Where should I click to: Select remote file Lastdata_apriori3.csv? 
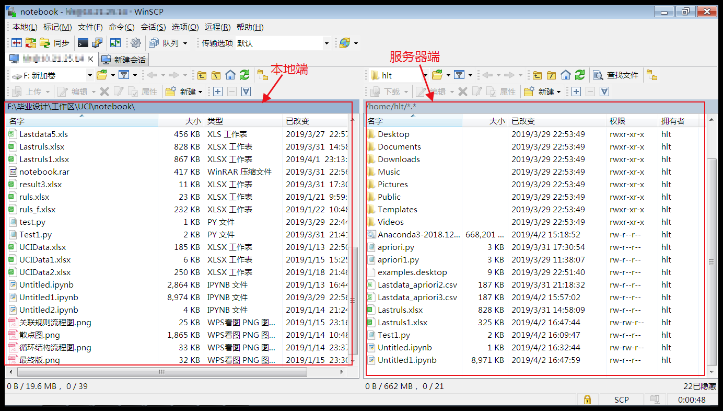417,297
